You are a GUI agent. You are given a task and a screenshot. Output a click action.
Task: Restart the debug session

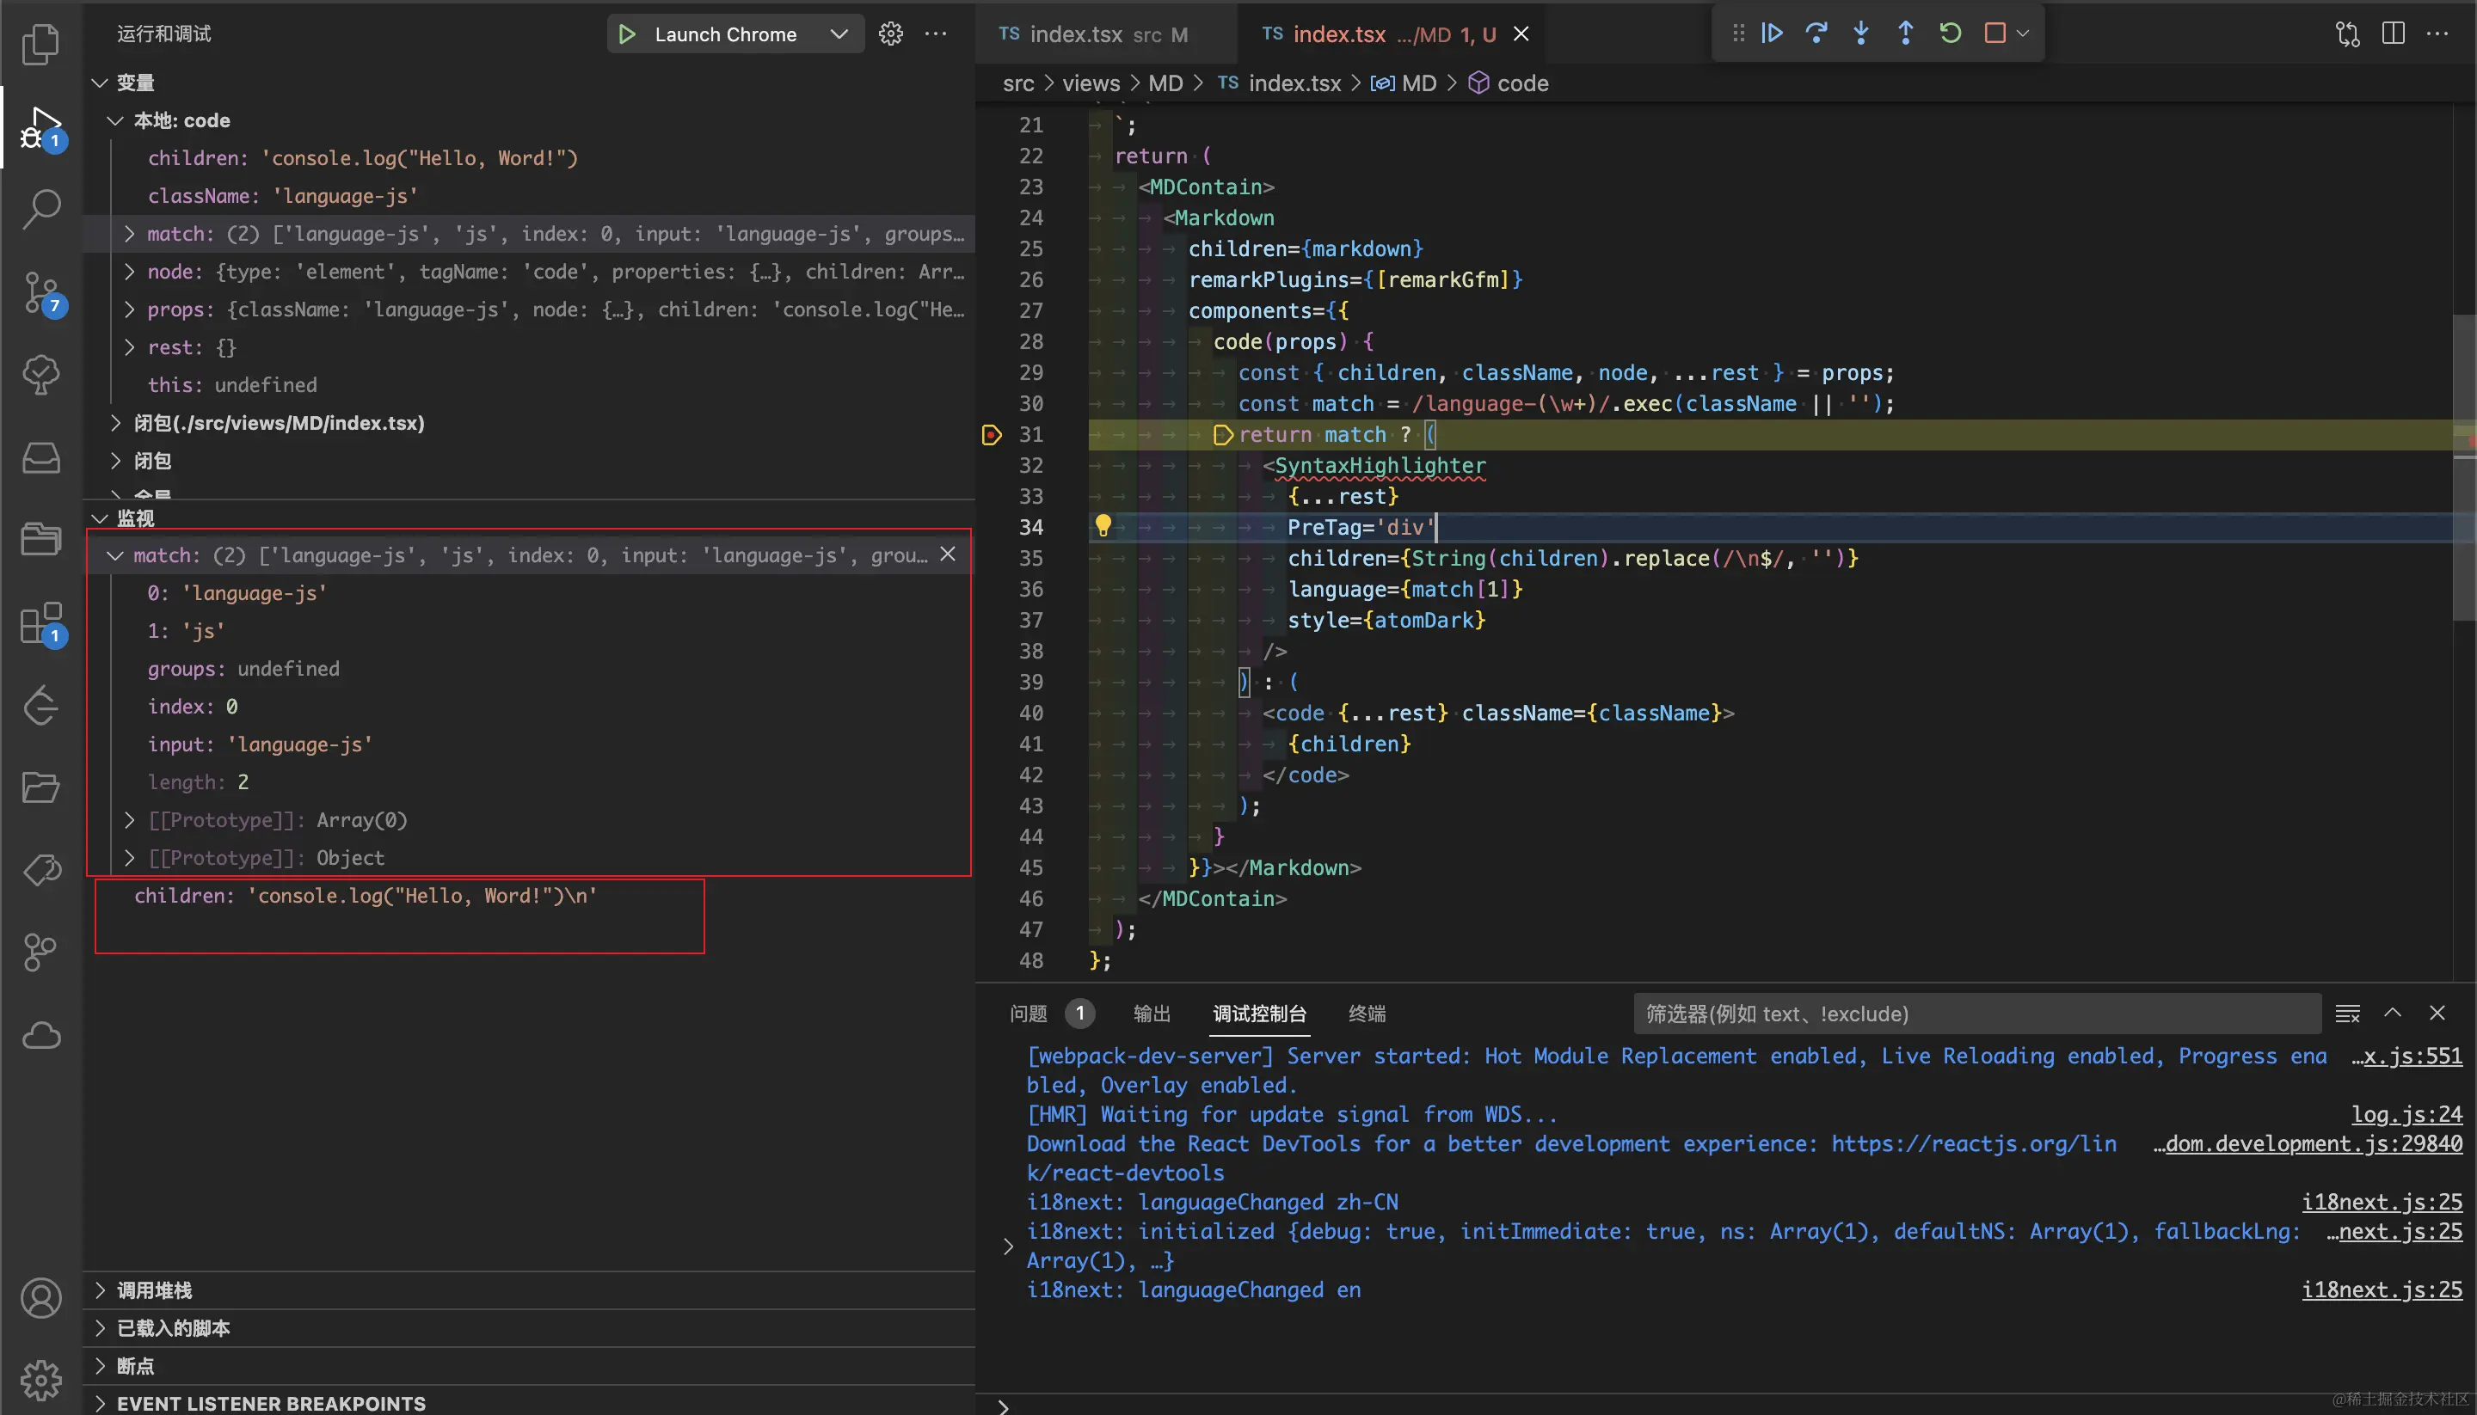(1950, 33)
